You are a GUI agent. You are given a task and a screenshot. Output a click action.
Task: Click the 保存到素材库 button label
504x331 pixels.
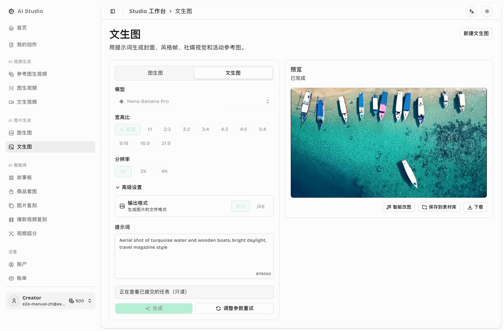tap(442, 207)
